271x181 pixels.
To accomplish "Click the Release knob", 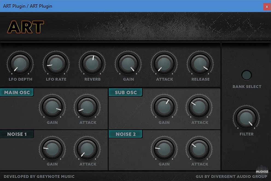I will pos(200,64).
